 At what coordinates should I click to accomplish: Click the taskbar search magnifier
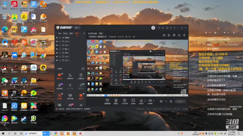tap(9, 133)
